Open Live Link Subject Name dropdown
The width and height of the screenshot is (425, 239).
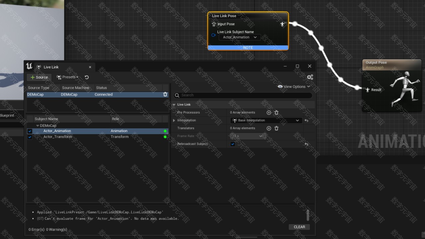[x=240, y=37]
